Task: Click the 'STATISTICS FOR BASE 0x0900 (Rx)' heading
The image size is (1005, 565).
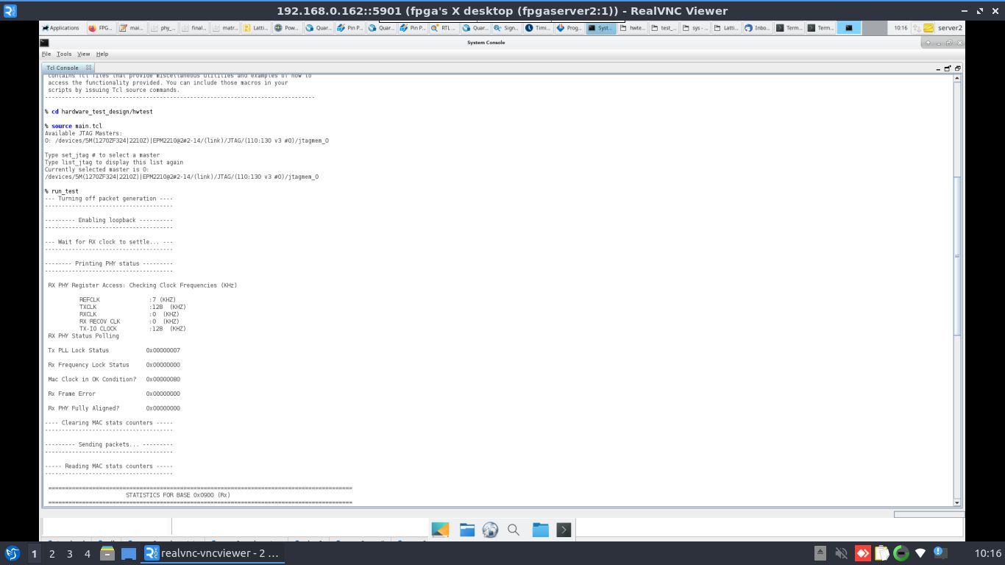Action: (x=178, y=495)
